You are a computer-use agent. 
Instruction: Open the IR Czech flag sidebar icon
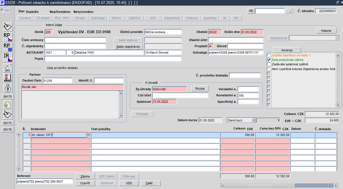pyautogui.click(x=8, y=58)
